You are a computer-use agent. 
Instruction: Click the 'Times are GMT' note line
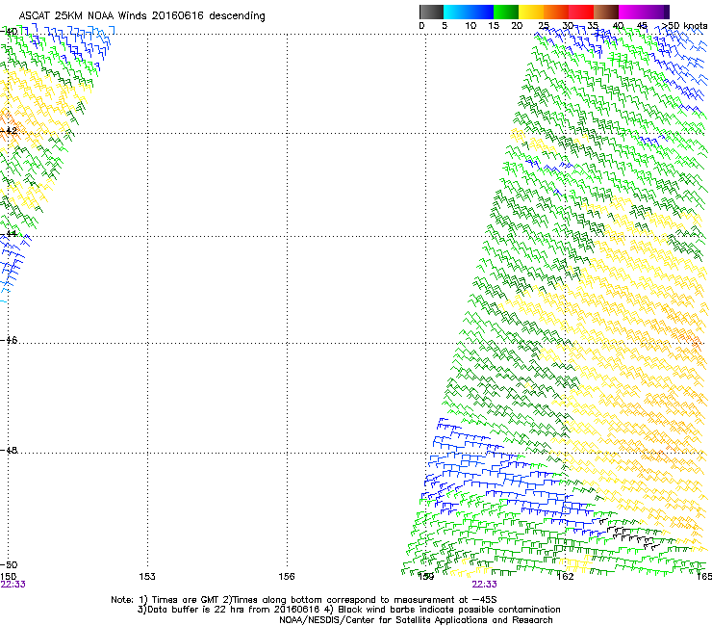click(303, 600)
